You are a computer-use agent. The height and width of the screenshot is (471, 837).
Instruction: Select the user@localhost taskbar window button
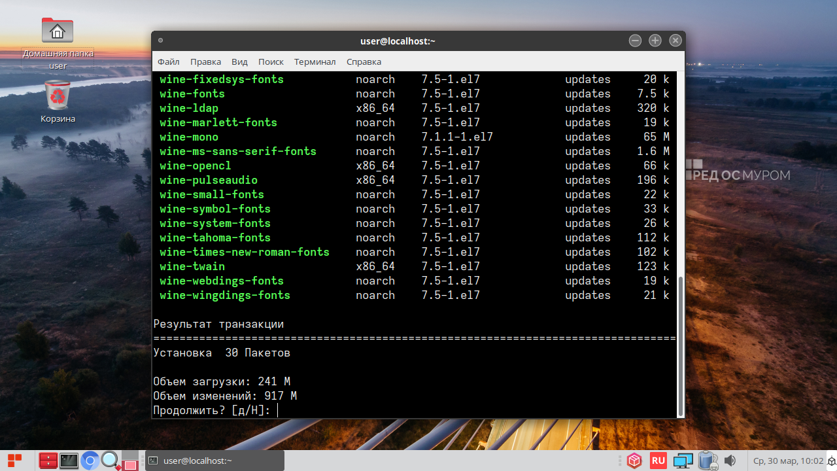(214, 461)
